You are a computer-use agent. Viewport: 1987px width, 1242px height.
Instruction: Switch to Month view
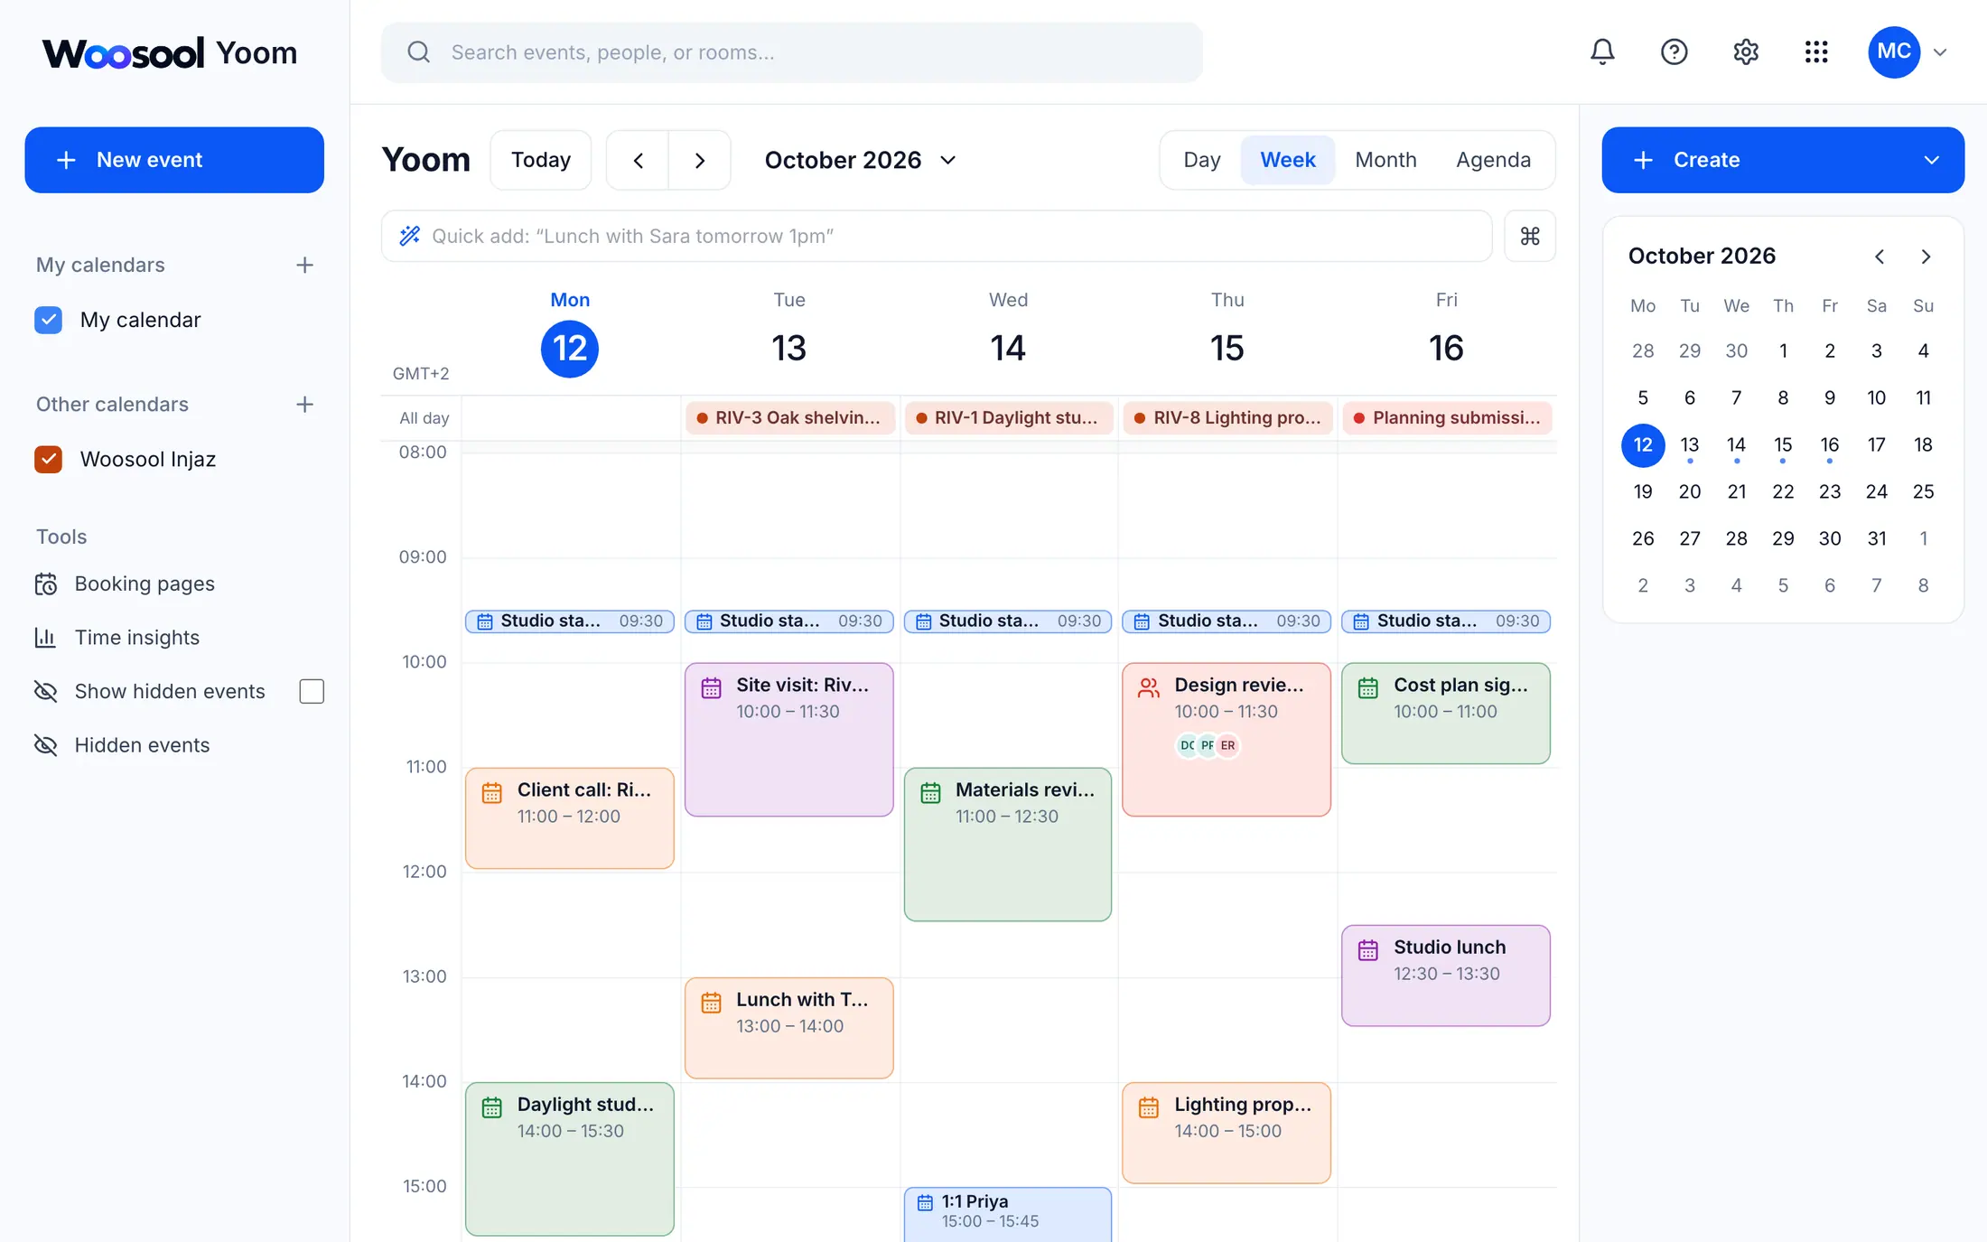(1385, 160)
